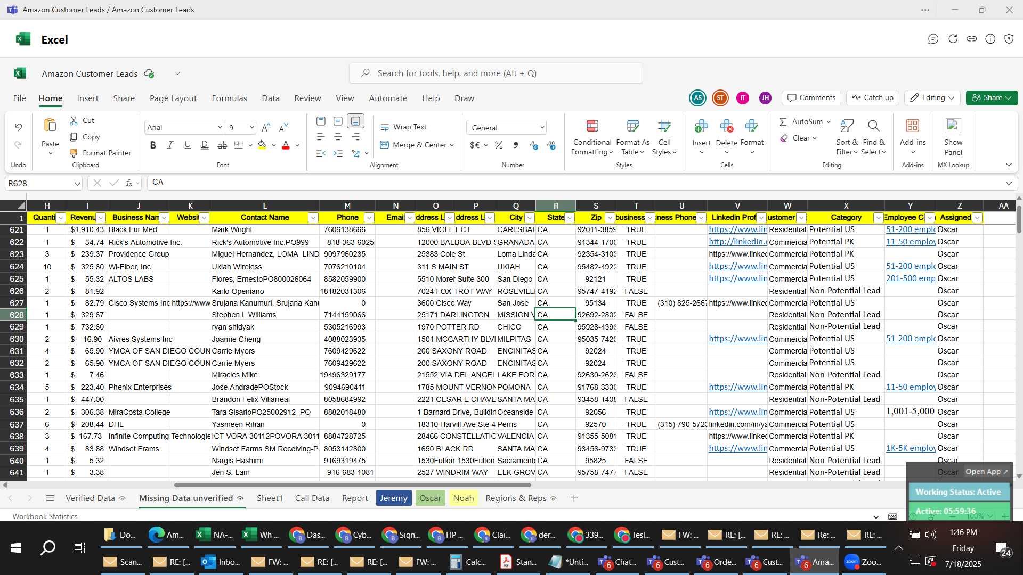This screenshot has width=1023, height=575.
Task: Open the Data ribbon tab
Action: [270, 98]
